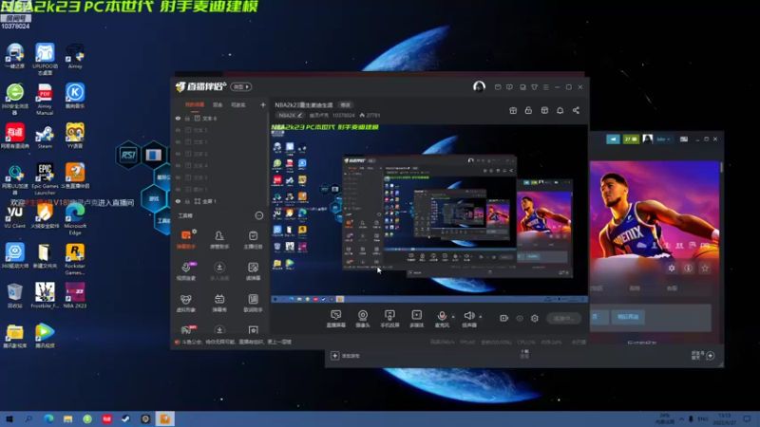Open the 歌词助手 lyrics assistant tool
The image size is (760, 427).
pyautogui.click(x=253, y=303)
